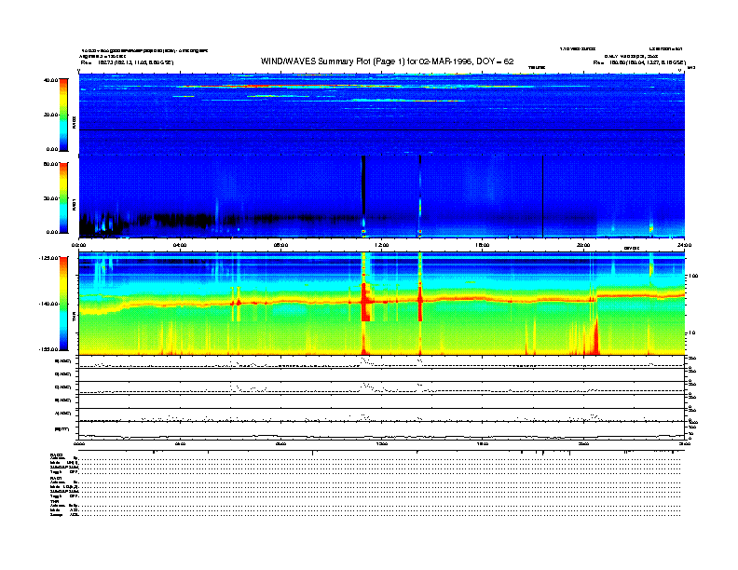Select the 20.00 label on RAD2 scale
738x570 pixels.
pos(50,115)
